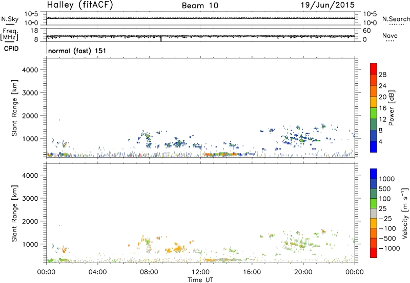Screen dimensions: 410x283
Task: Pick the dark blue top segment of velocity colorbar
Action: [x=374, y=174]
